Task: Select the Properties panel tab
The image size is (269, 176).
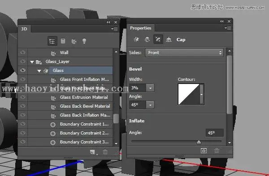Action: 141,28
